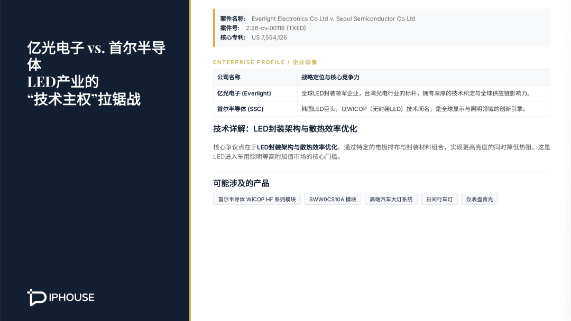Image resolution: width=571 pixels, height=321 pixels.
Task: Choose the 日间行车灯 product tag
Action: coord(439,199)
